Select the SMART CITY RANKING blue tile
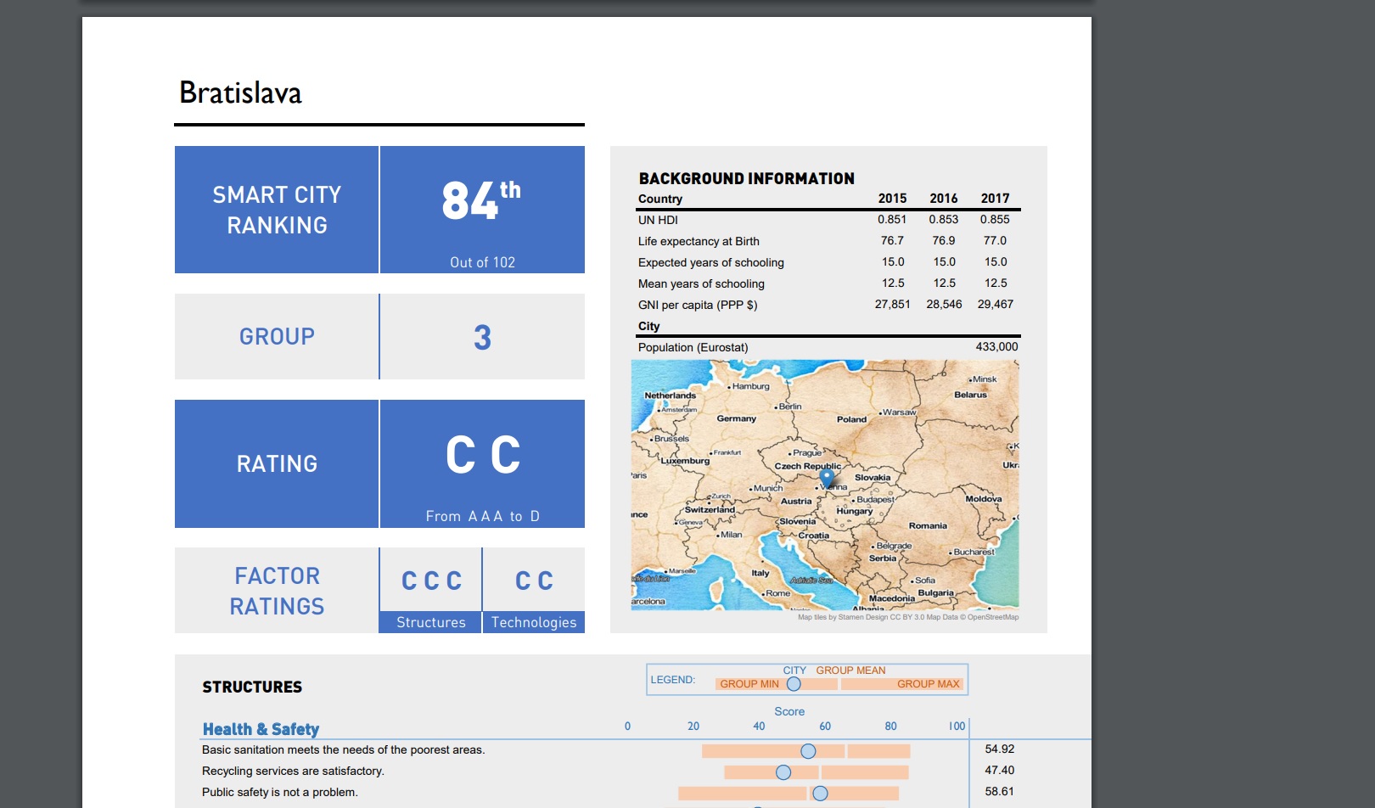The width and height of the screenshot is (1375, 808). coord(277,210)
